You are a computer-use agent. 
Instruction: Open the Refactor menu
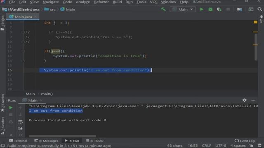point(101,2)
